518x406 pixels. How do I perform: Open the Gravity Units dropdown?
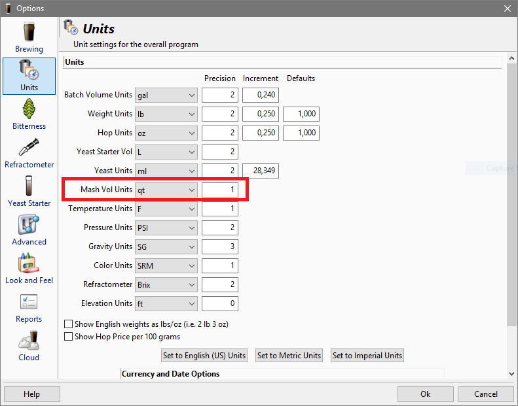pos(166,246)
